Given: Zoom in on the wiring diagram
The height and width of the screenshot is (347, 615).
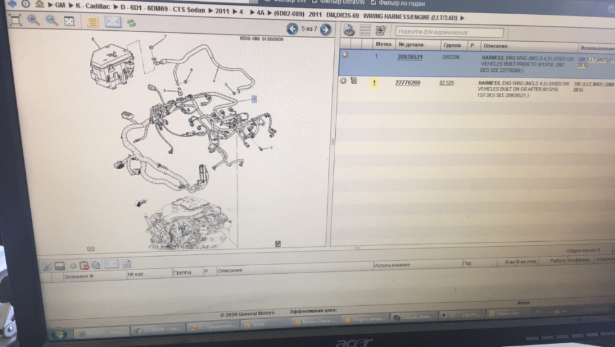Looking at the screenshot, I should (x=33, y=20).
